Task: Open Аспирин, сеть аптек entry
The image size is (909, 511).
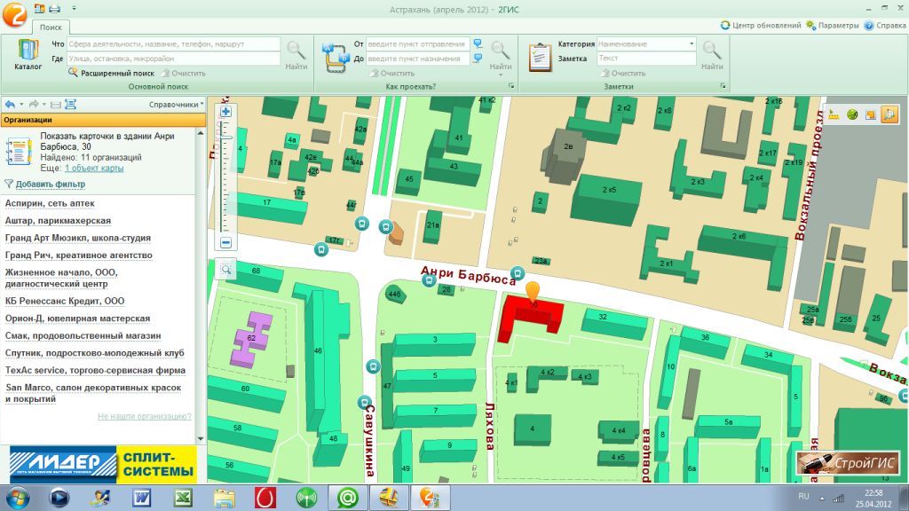Action: (50, 203)
